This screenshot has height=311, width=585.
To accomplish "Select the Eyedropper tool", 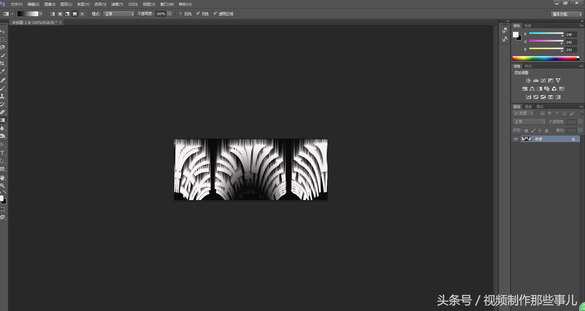I will 2,71.
